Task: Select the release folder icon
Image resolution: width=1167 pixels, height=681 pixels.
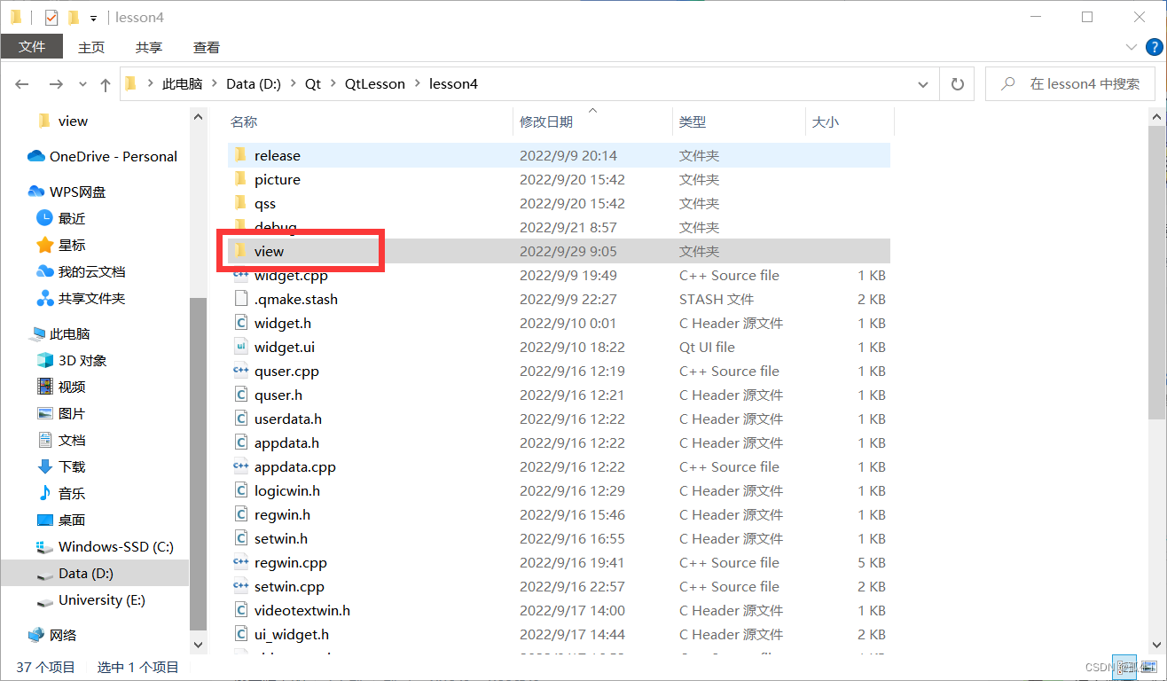Action: [x=240, y=155]
